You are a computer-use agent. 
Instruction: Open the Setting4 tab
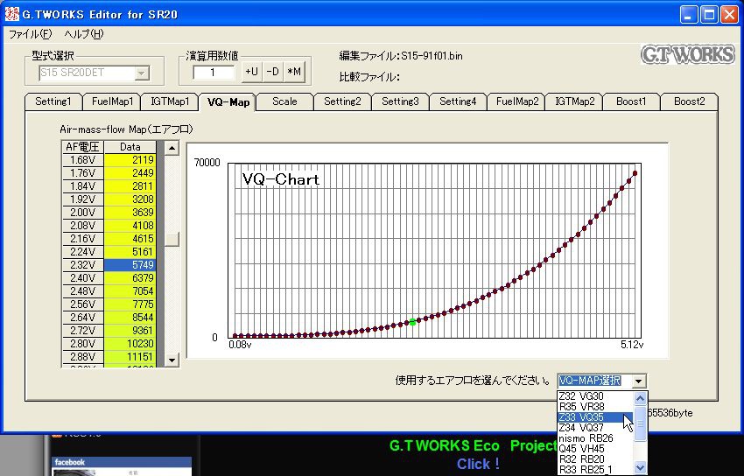coord(458,101)
